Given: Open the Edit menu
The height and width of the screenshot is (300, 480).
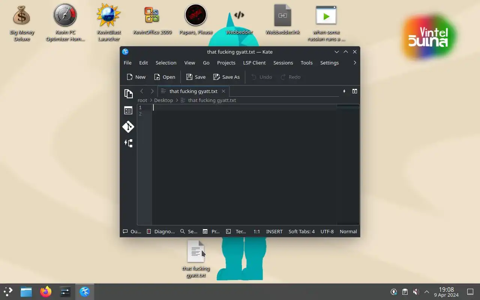Looking at the screenshot, I should [x=144, y=63].
